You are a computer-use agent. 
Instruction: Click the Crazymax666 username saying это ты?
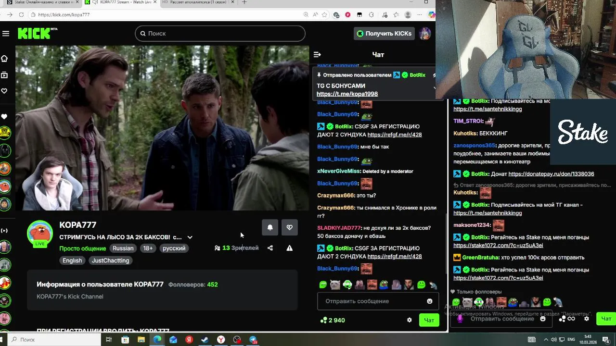click(335, 196)
